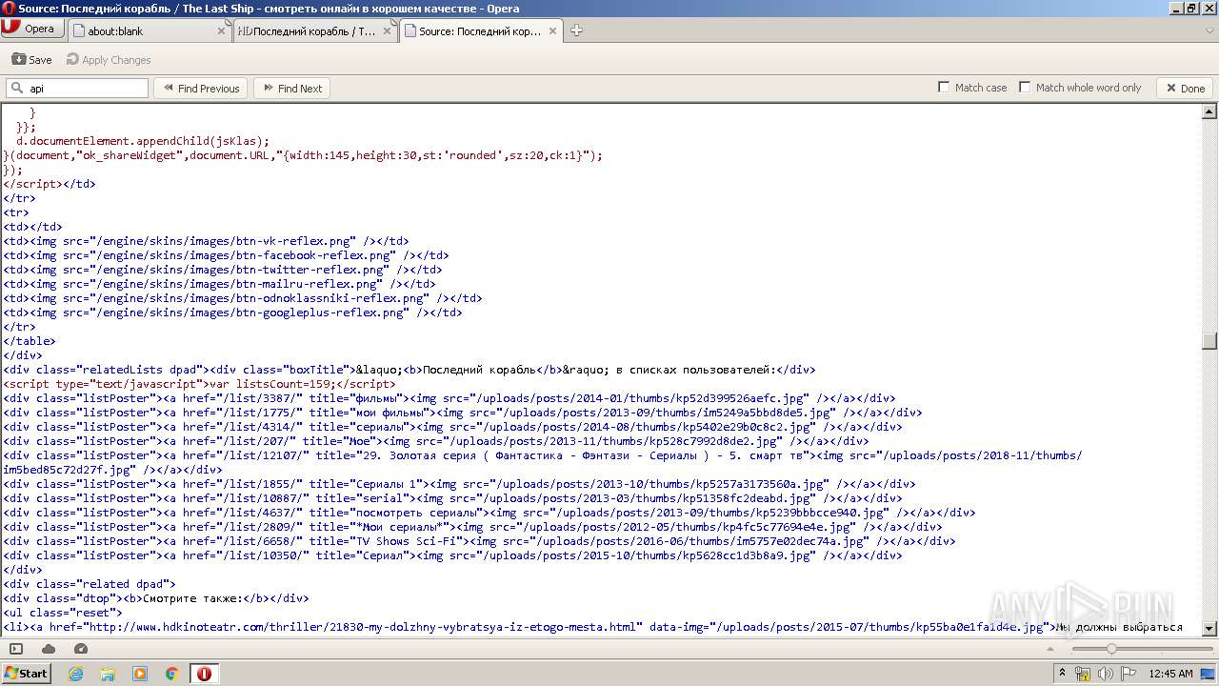
Task: Click the btn-twitter-reflex.png source line
Action: (223, 270)
